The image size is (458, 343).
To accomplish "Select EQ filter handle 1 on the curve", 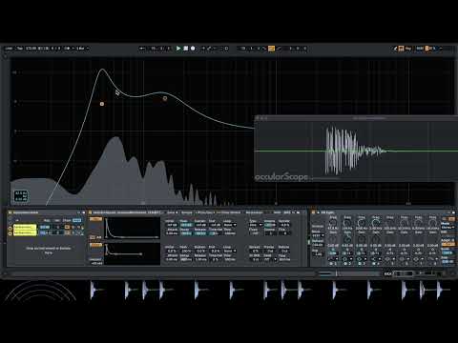I will (x=102, y=104).
